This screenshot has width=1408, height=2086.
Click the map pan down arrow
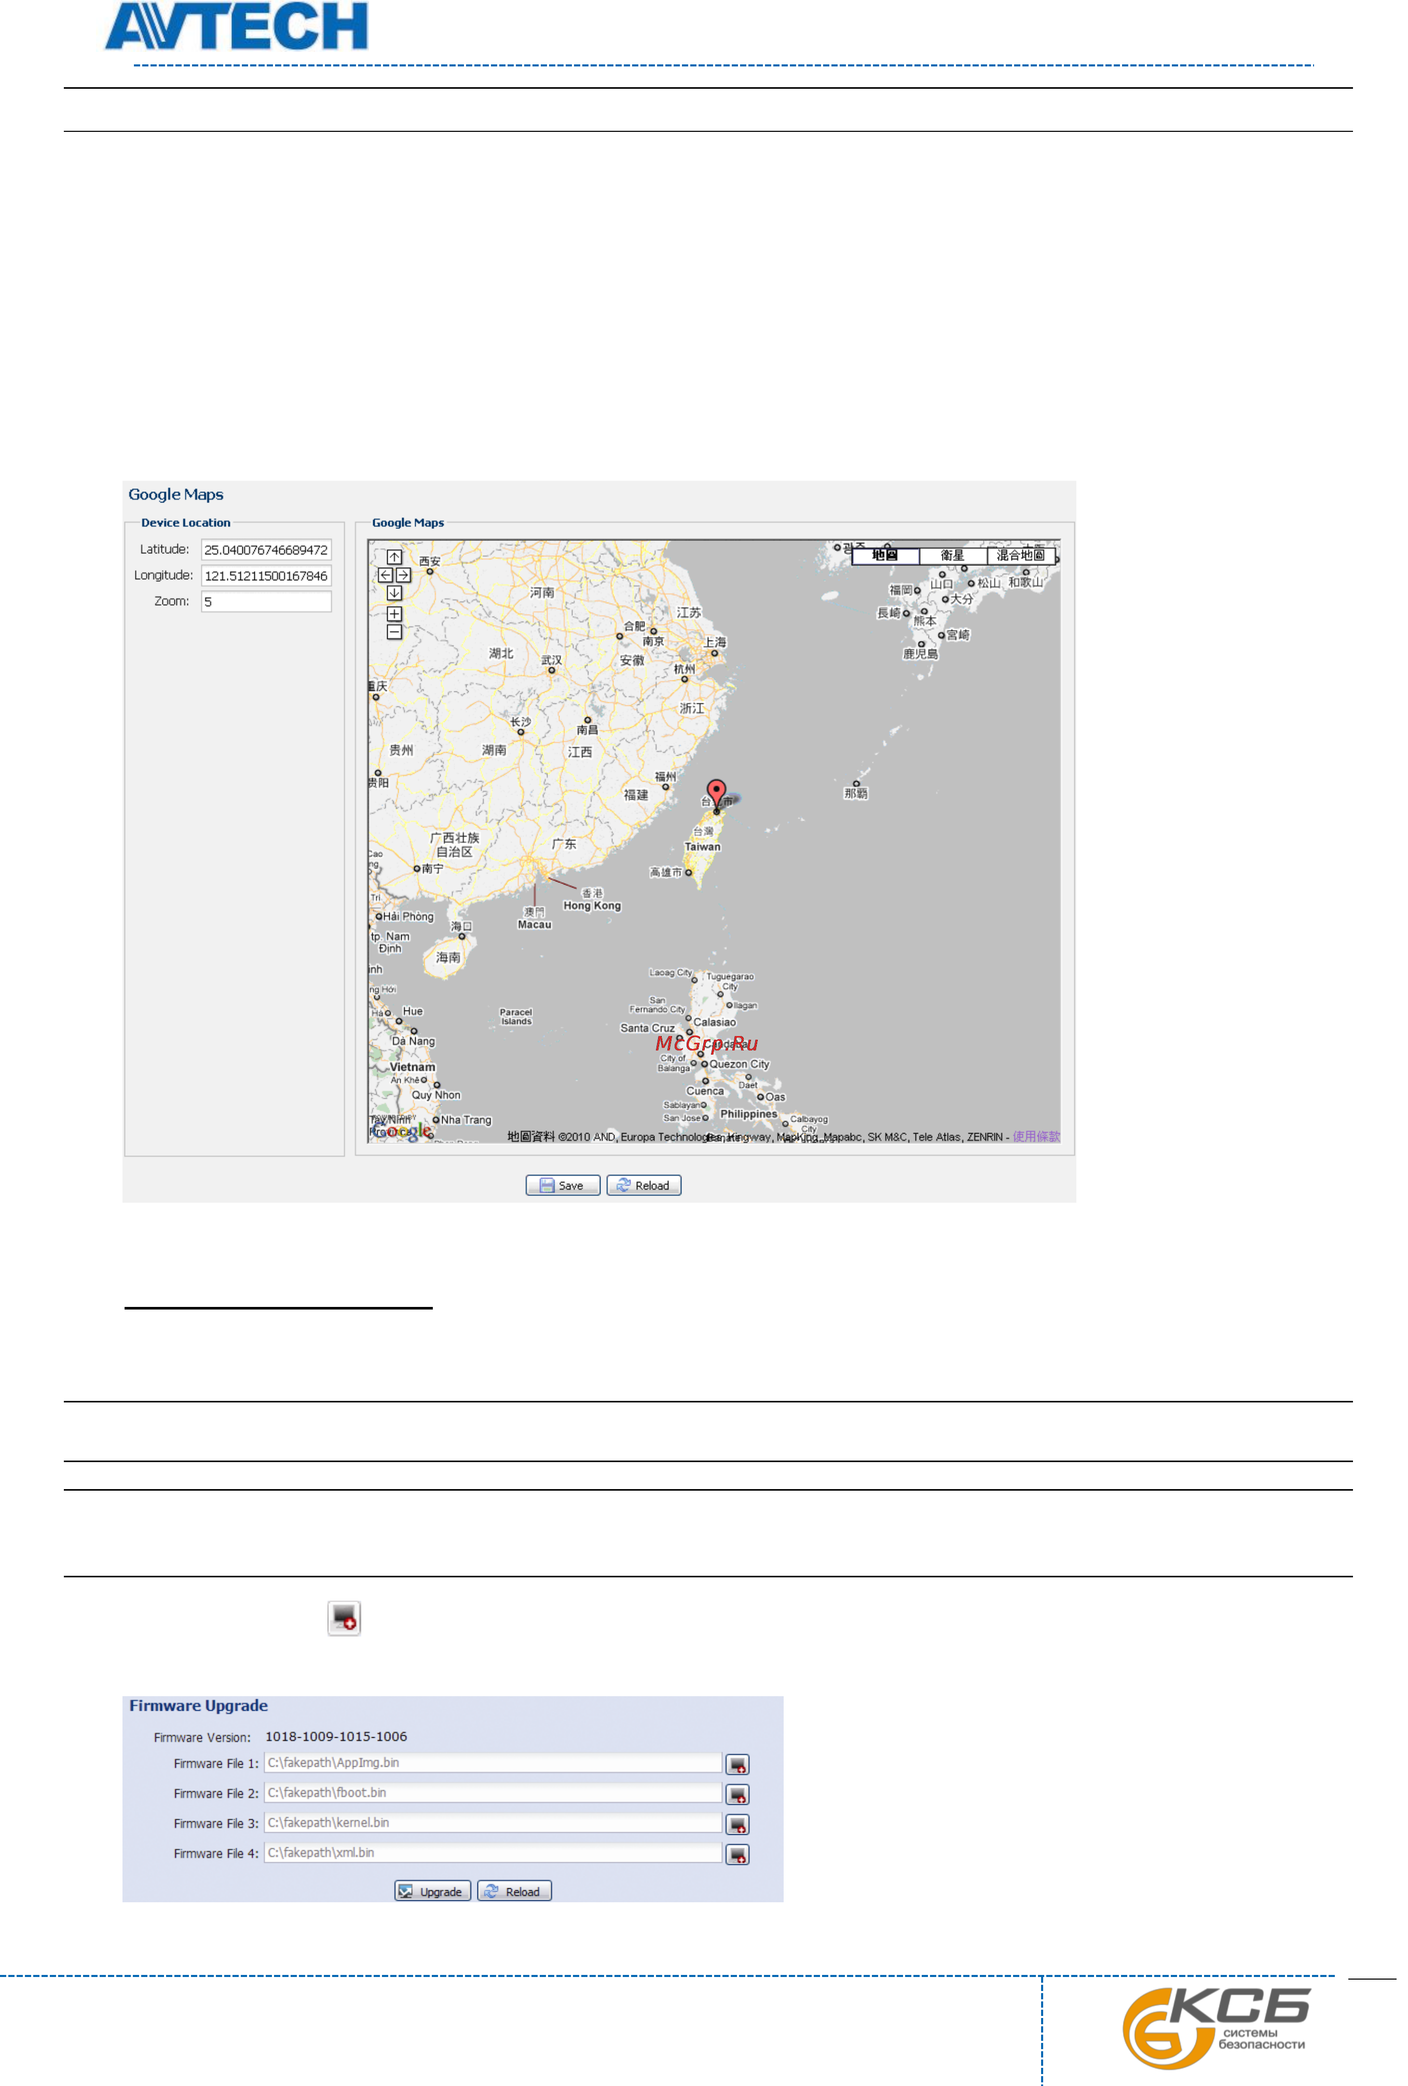(394, 592)
